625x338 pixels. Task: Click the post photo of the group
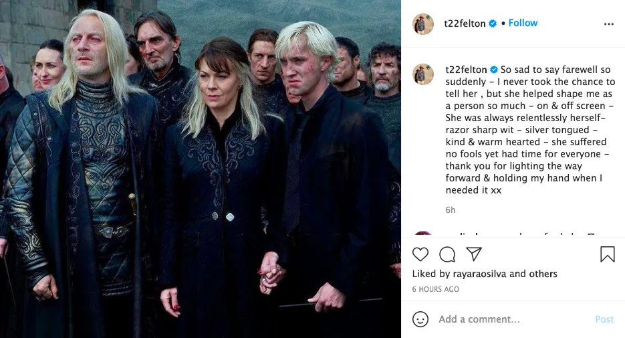tap(201, 169)
